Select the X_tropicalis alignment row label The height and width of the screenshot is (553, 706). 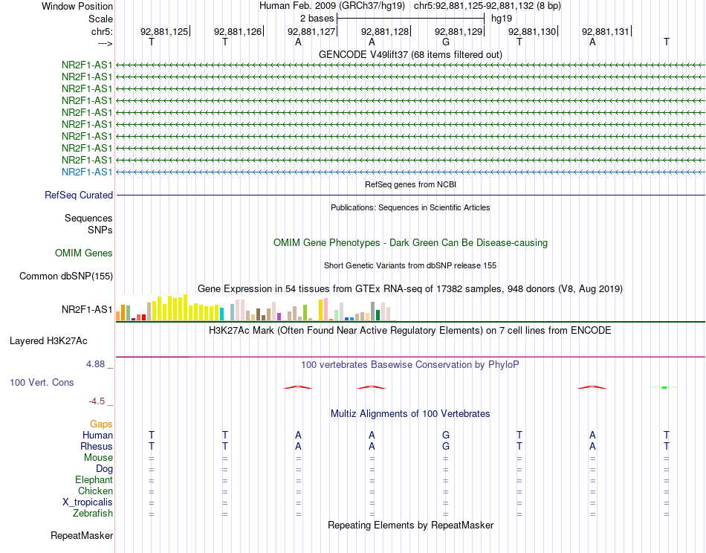88,502
